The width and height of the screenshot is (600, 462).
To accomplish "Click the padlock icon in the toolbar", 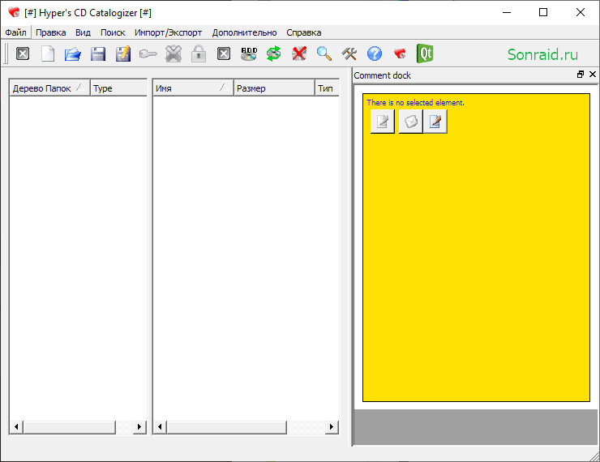I will click(x=199, y=54).
